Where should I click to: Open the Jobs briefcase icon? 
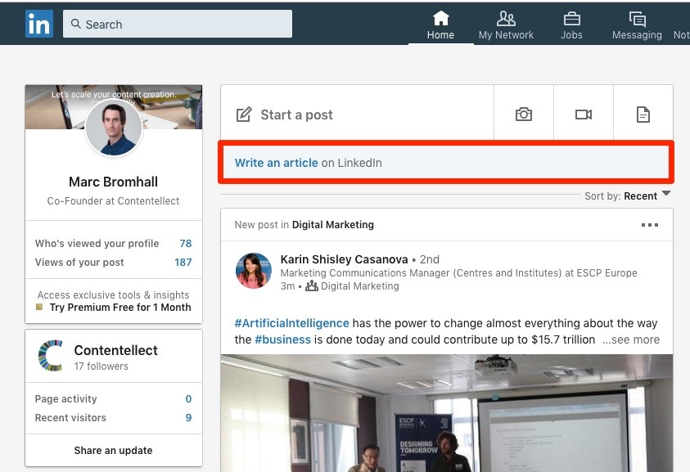(x=571, y=19)
